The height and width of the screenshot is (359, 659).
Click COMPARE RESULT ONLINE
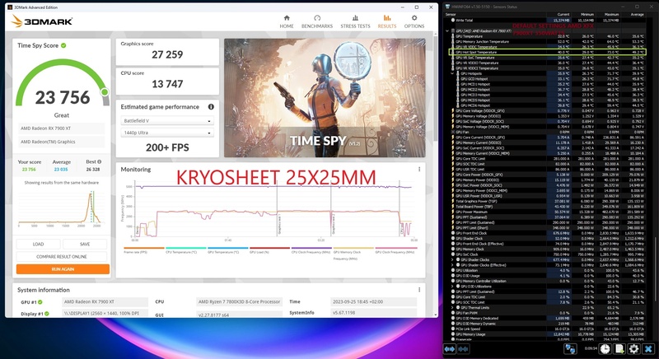62,257
